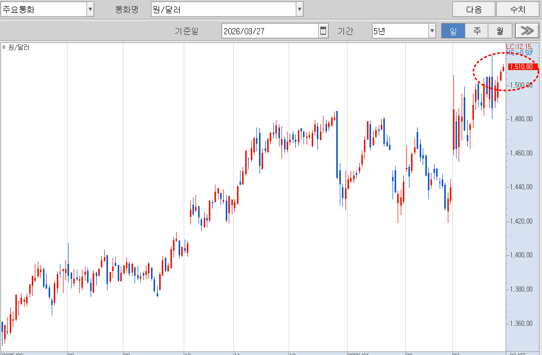Open the 원/달러 currency name dropdown
This screenshot has height=355, width=542.
(299, 9)
